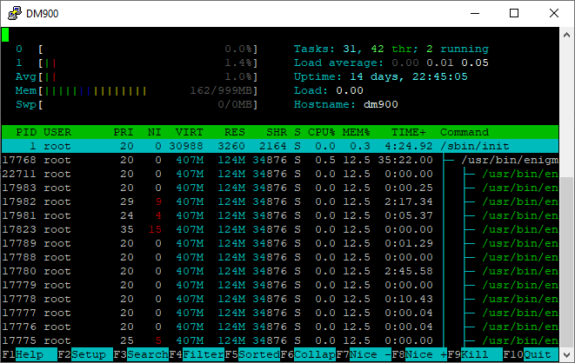The image size is (575, 363).
Task: Open the F4 Filter option
Action: [201, 355]
